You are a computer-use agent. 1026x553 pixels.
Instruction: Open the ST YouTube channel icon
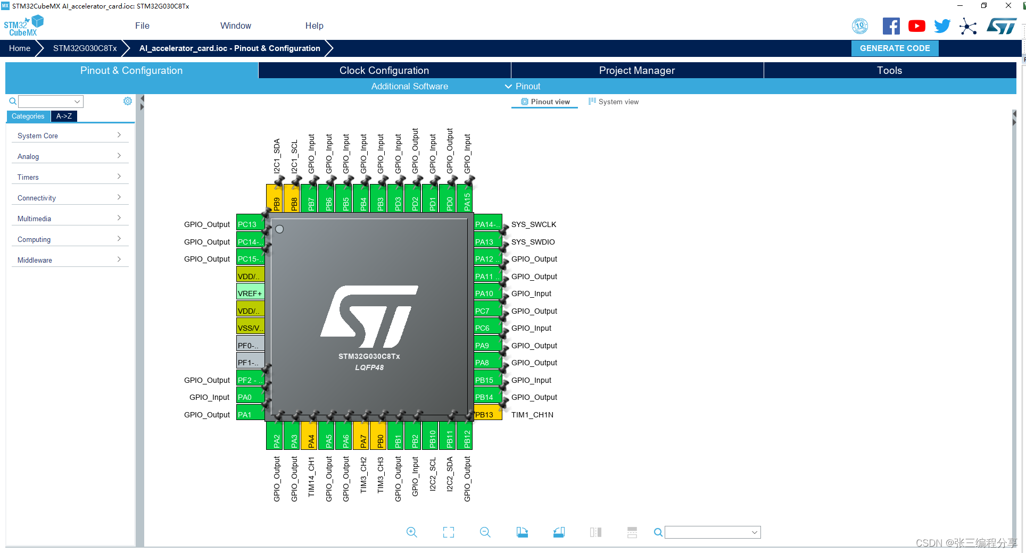[x=916, y=26]
